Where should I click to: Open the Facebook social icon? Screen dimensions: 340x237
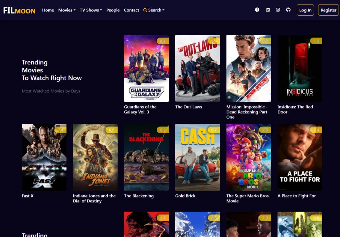point(257,10)
